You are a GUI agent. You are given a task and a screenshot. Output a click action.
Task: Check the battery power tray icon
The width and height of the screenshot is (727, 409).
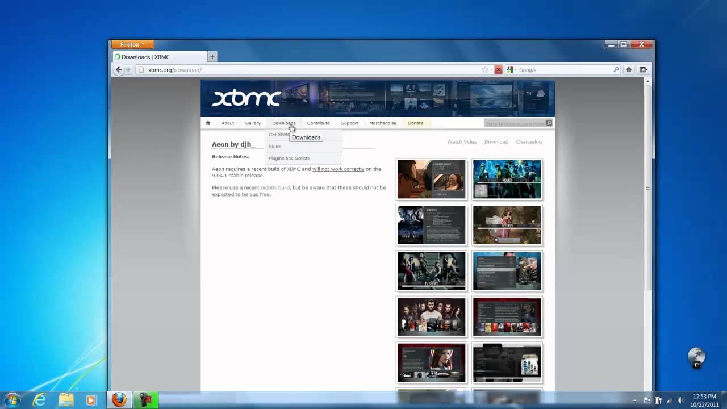pos(658,400)
